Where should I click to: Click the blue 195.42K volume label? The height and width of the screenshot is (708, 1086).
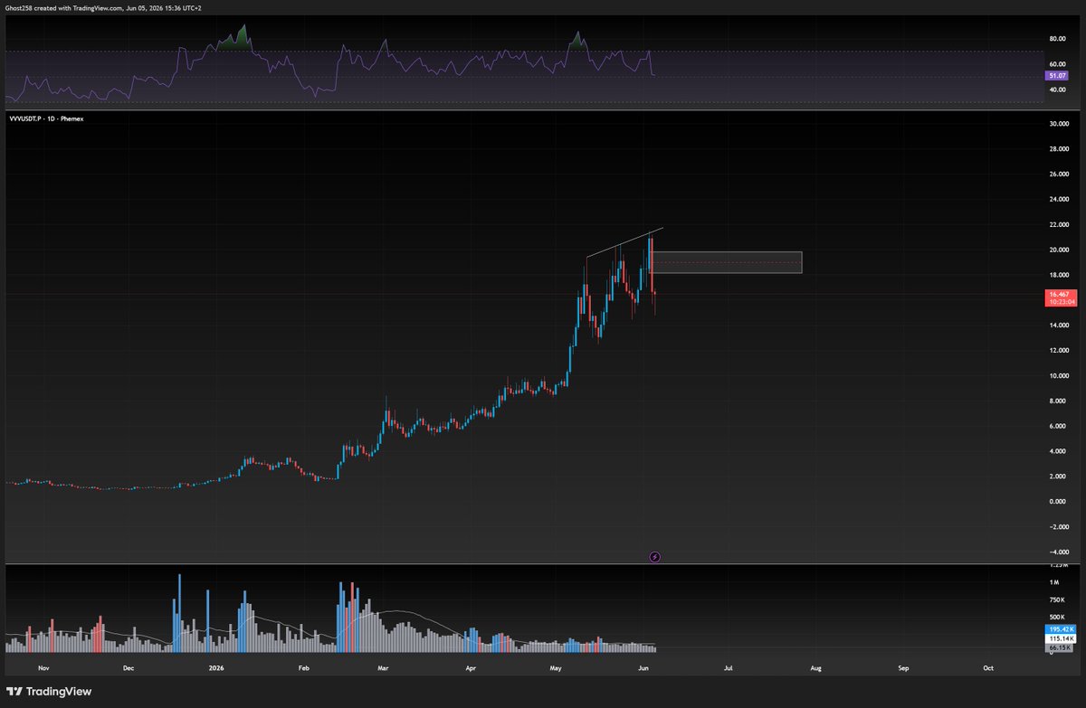(x=1061, y=628)
